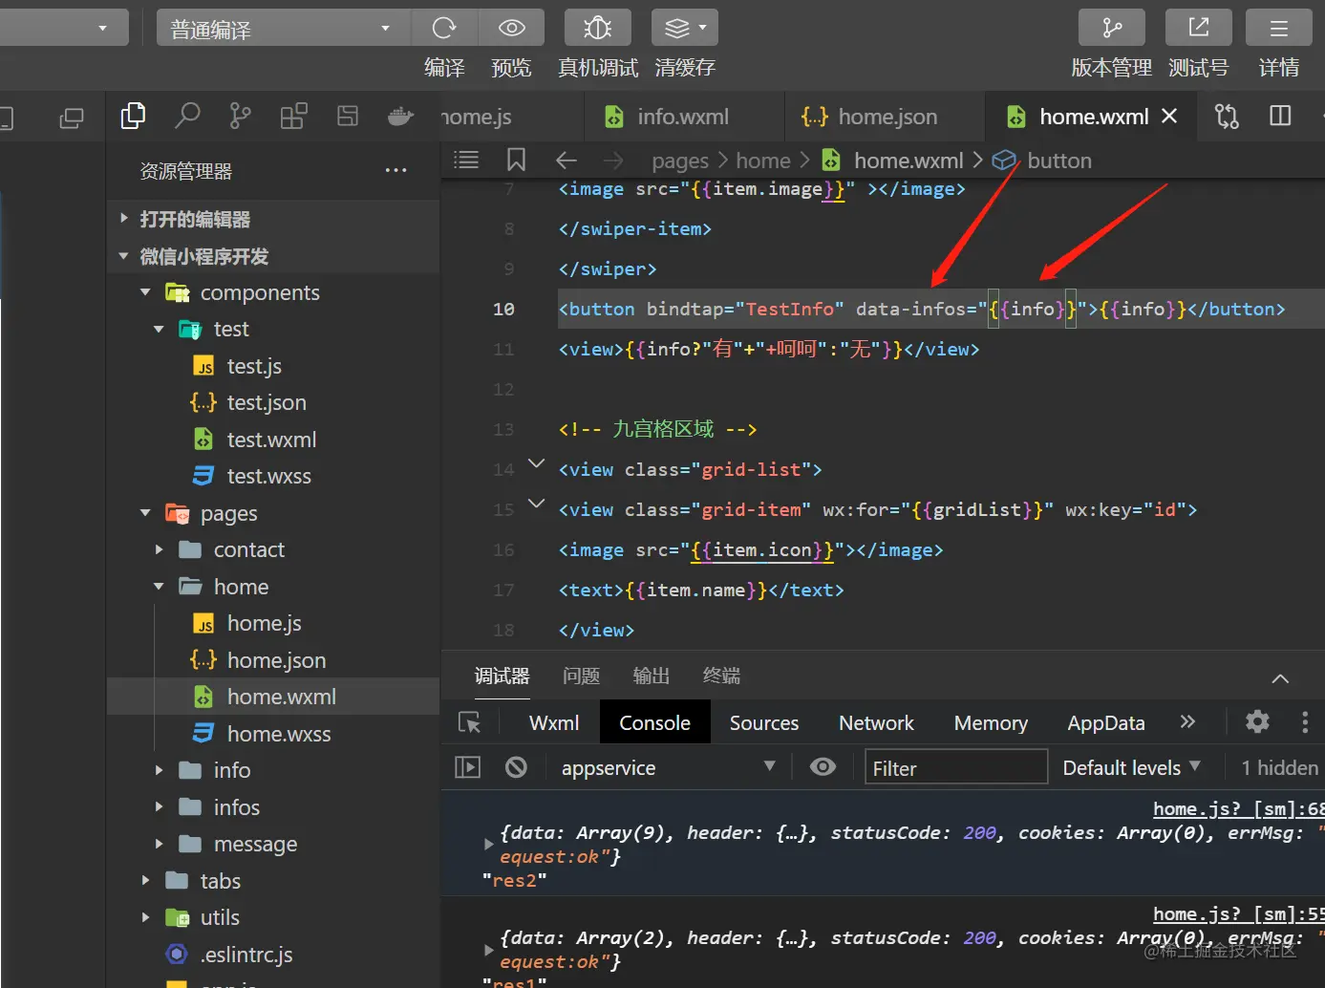The height and width of the screenshot is (988, 1325).
Task: Close the home.wxml tab
Action: tap(1169, 116)
